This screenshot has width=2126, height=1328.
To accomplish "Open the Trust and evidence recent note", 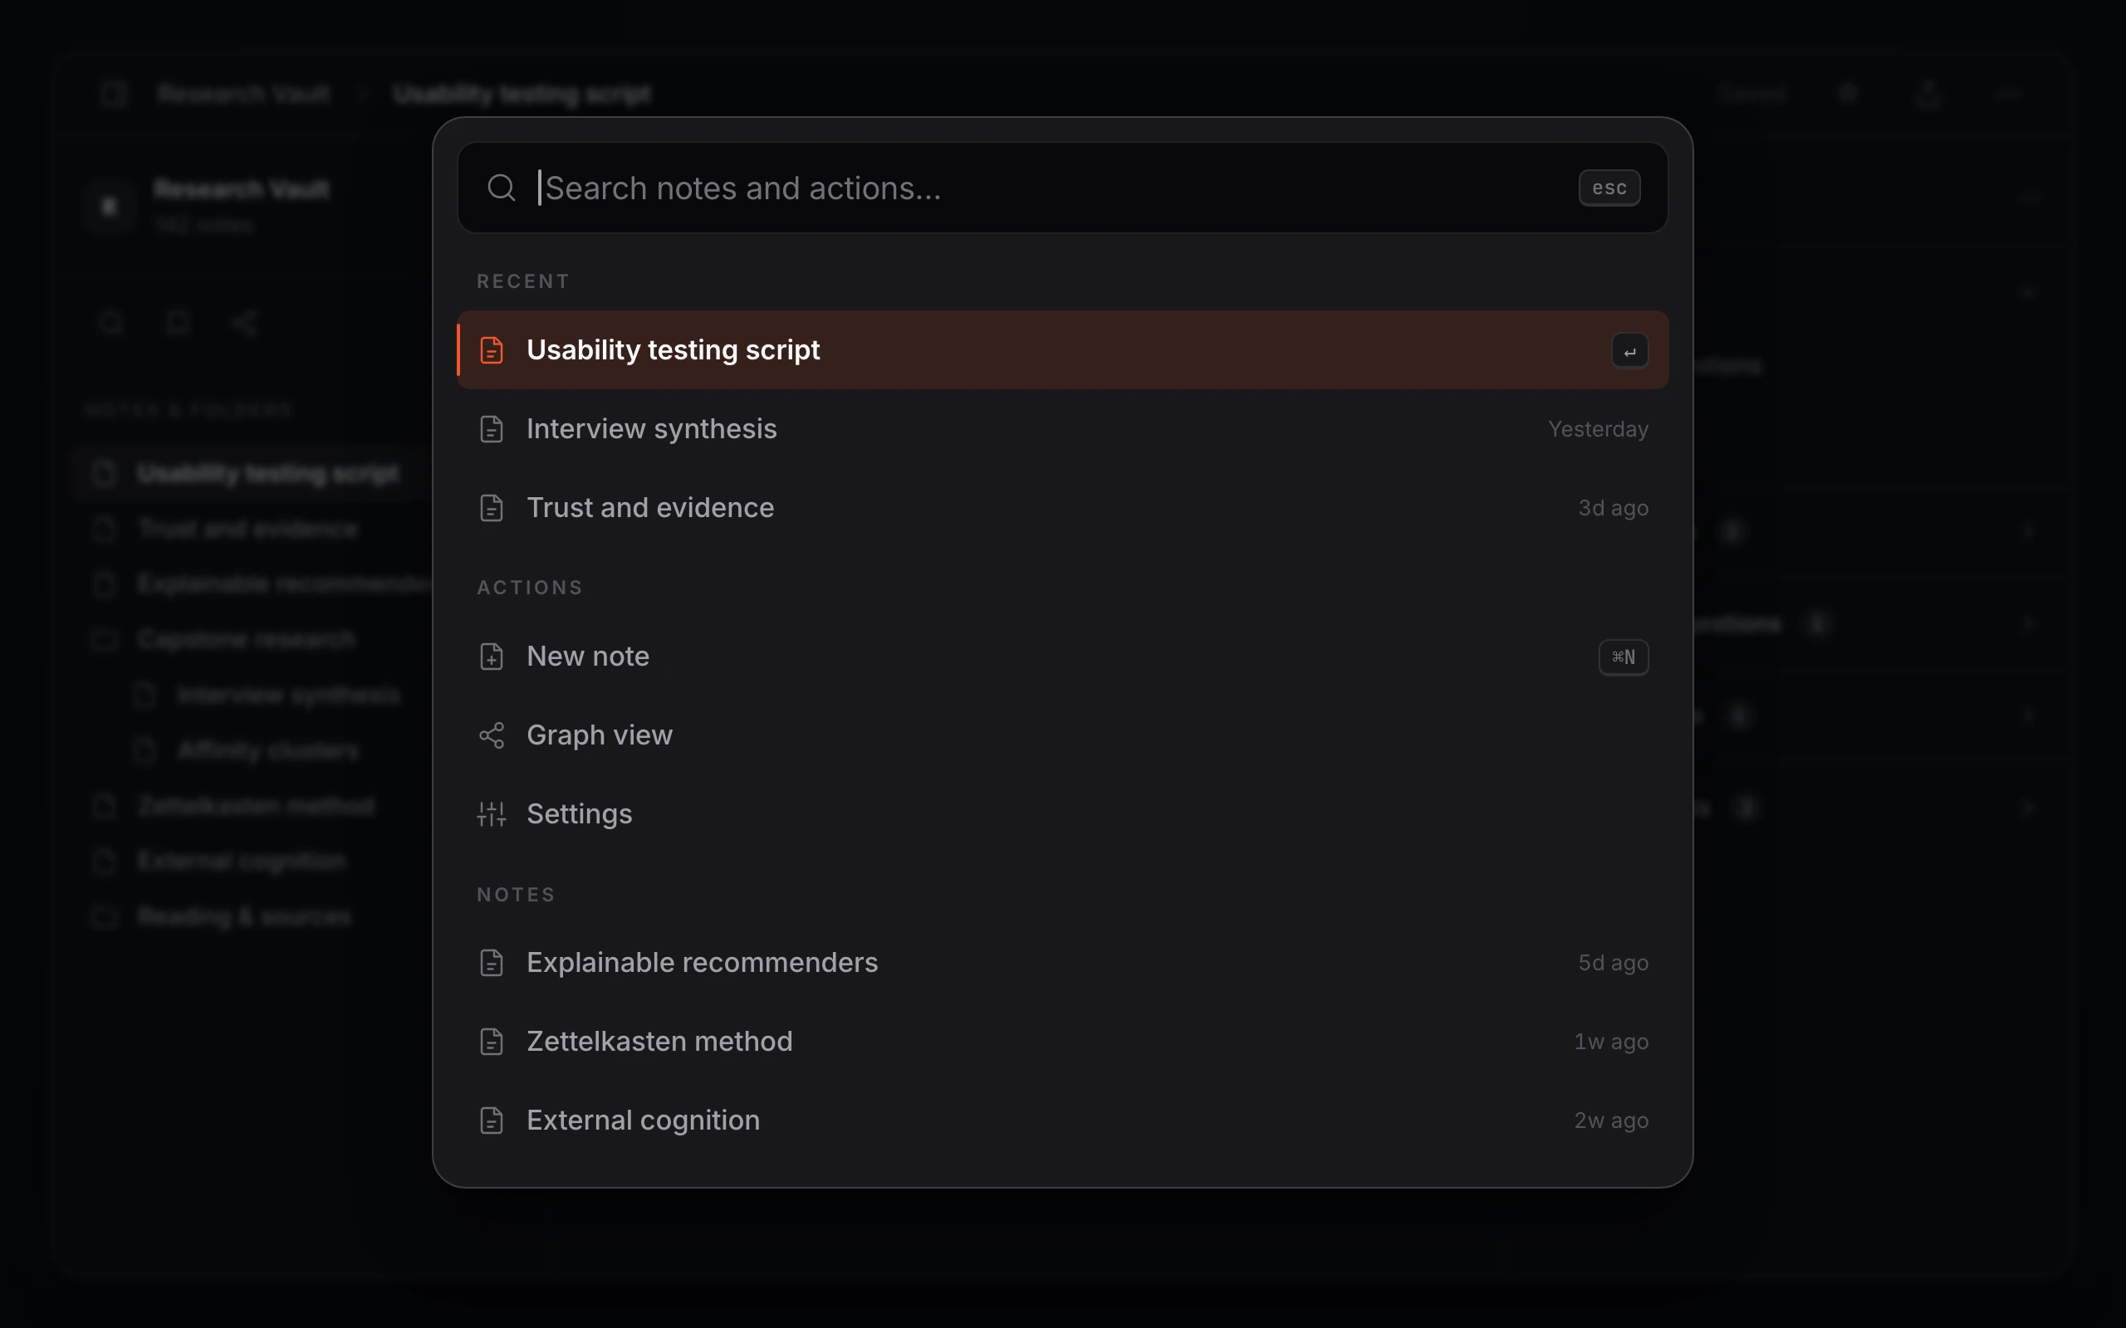I will click(1062, 508).
